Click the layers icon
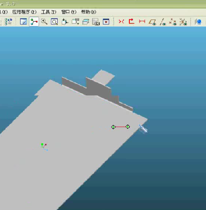The width and height of the screenshot is (206, 210). coord(86,22)
